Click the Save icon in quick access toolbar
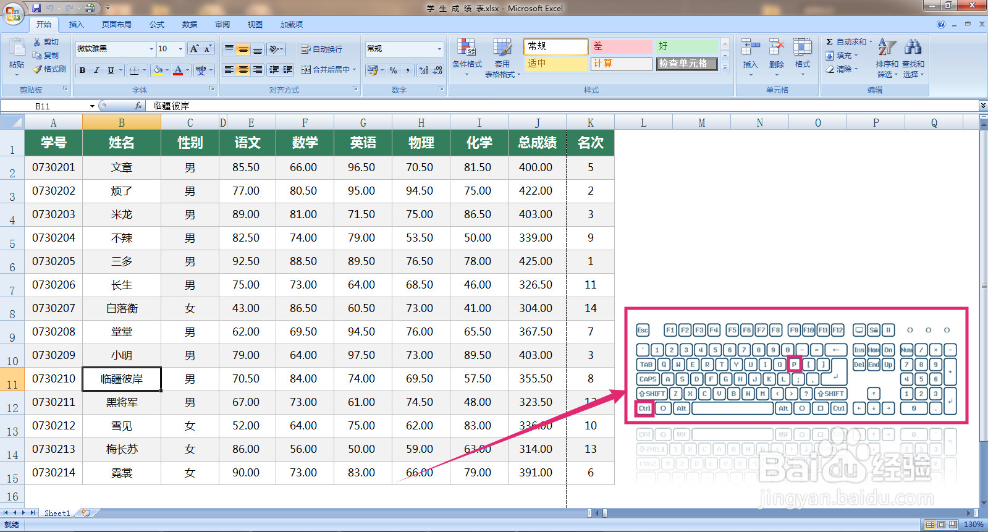 (x=37, y=8)
